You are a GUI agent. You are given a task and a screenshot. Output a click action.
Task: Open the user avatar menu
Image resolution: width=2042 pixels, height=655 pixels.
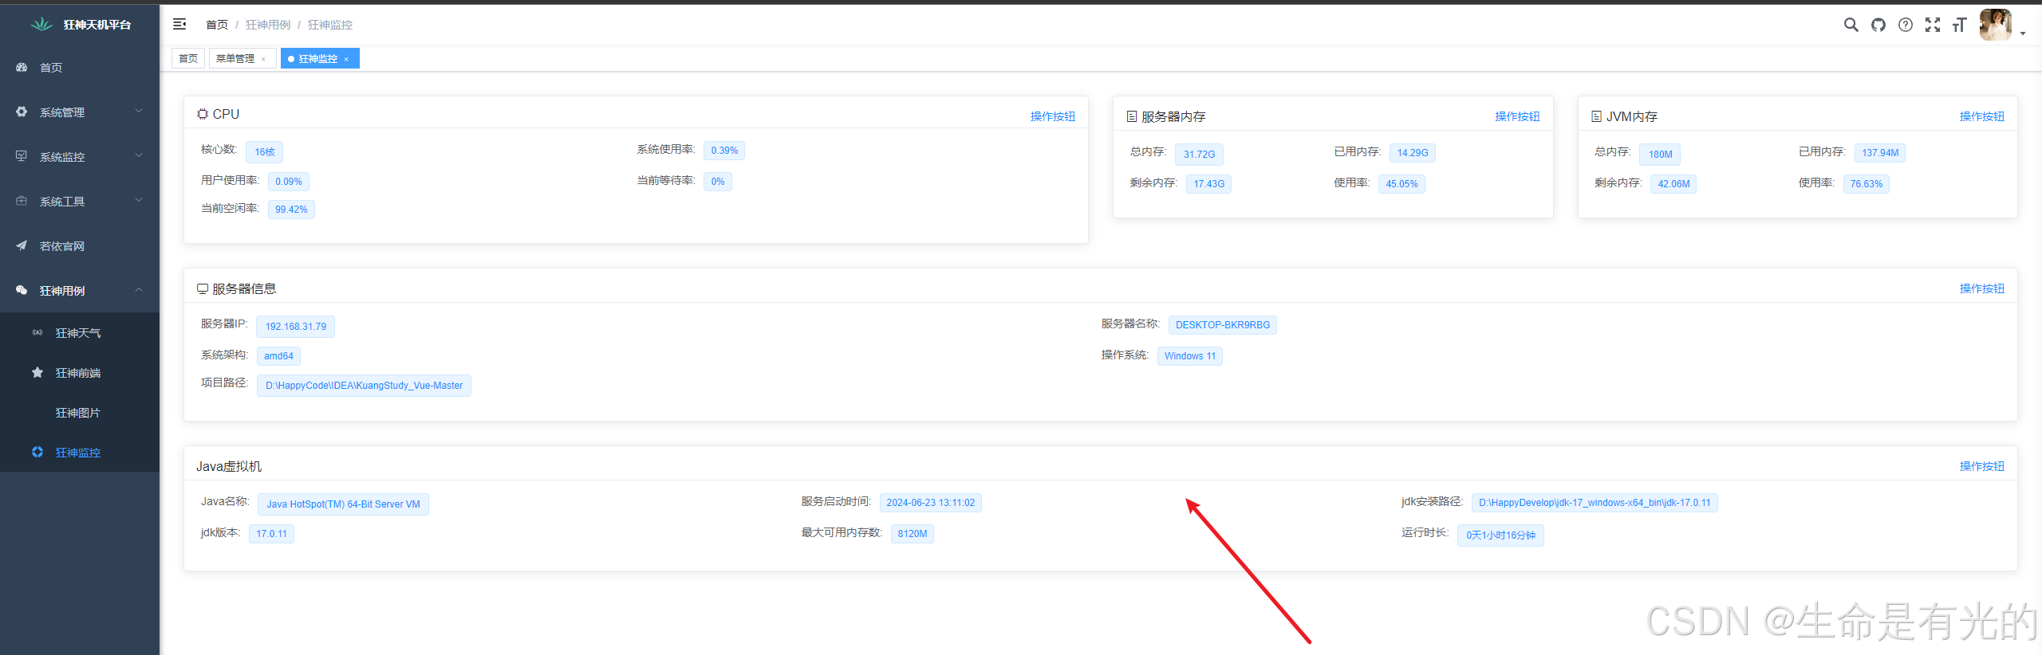[x=1996, y=25]
